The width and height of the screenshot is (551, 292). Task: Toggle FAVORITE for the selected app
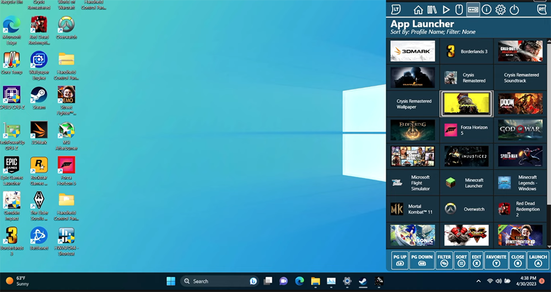click(x=496, y=260)
